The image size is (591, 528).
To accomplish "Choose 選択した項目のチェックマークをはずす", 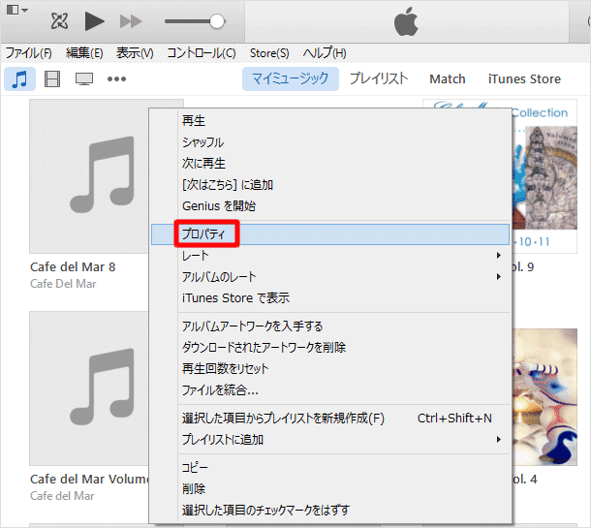I will [330, 511].
